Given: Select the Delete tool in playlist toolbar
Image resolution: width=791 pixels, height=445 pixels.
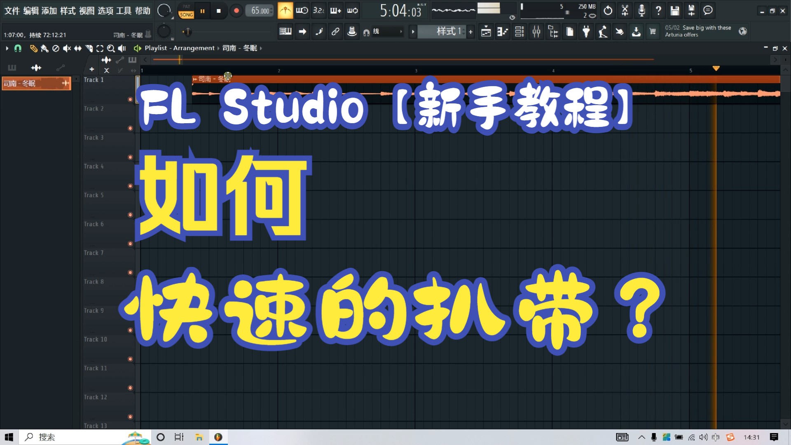Looking at the screenshot, I should coord(56,48).
